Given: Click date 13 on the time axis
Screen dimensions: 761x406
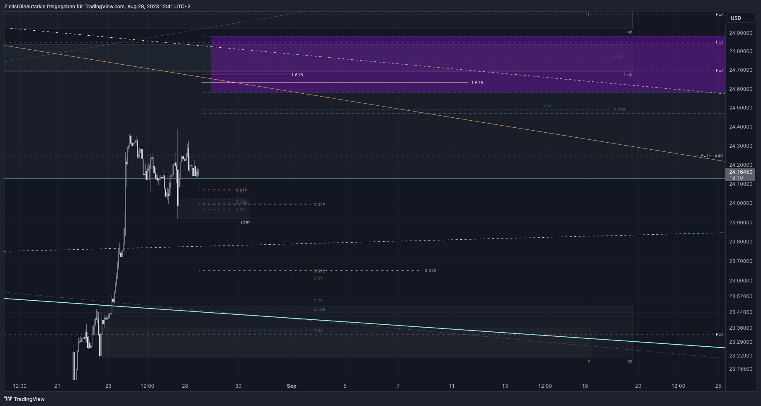Looking at the screenshot, I should 505,386.
